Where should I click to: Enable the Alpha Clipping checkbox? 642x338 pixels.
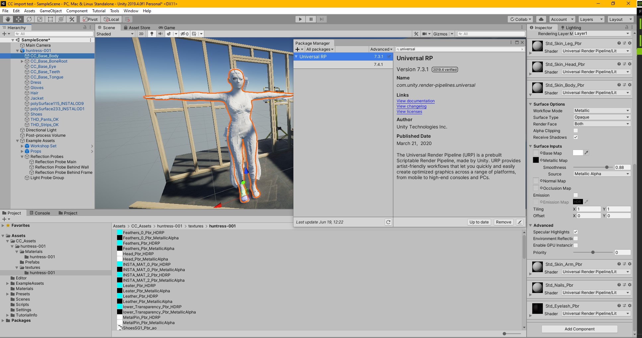click(x=576, y=131)
